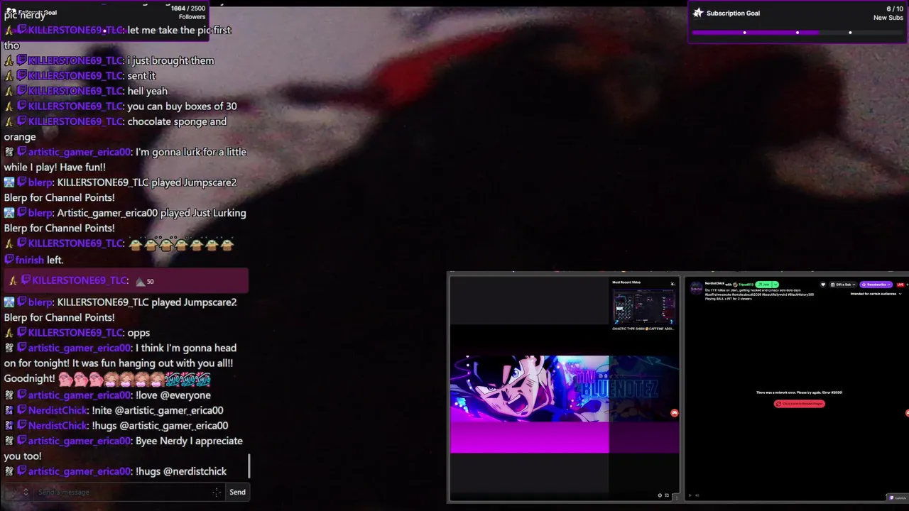This screenshot has height=511, width=909.
Task: Open the Most Recent Video thumbnail
Action: tap(643, 306)
